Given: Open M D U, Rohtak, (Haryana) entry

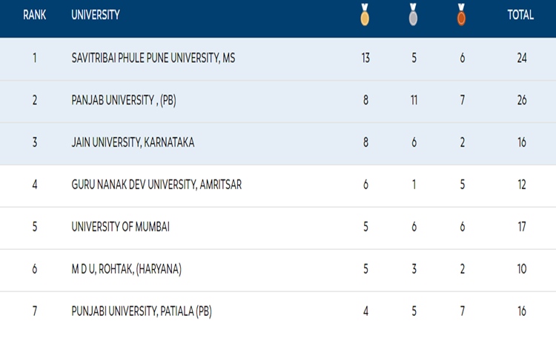Looking at the screenshot, I should [x=127, y=269].
